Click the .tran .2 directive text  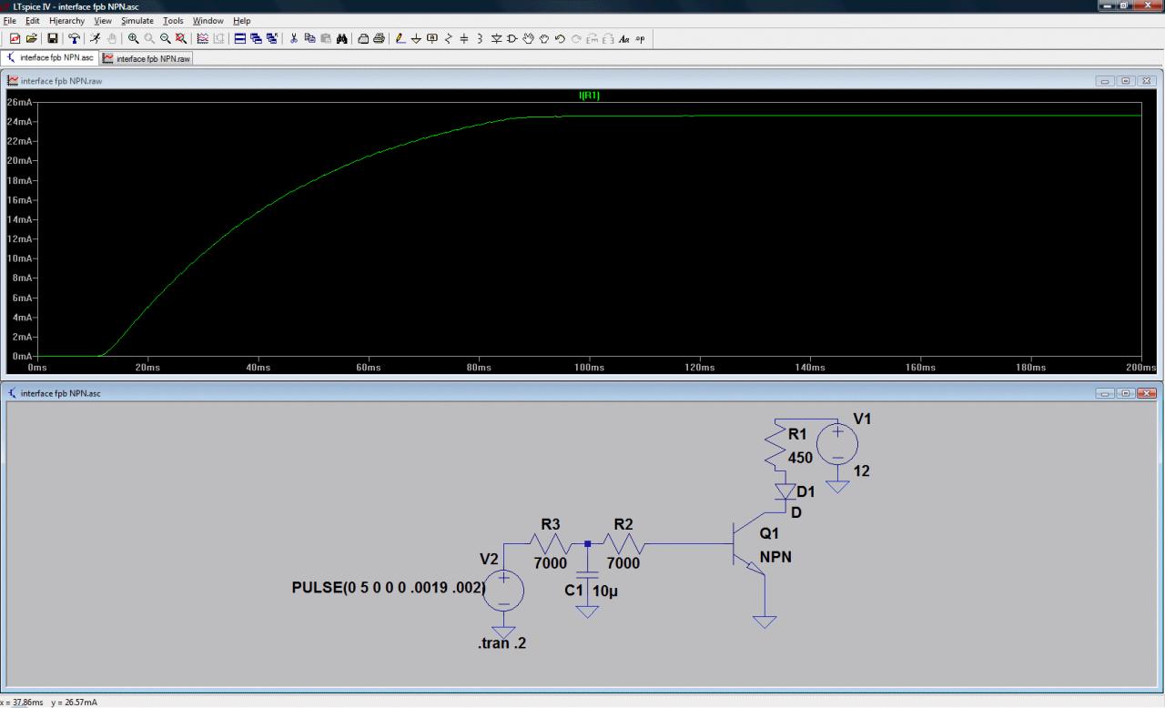pyautogui.click(x=502, y=643)
